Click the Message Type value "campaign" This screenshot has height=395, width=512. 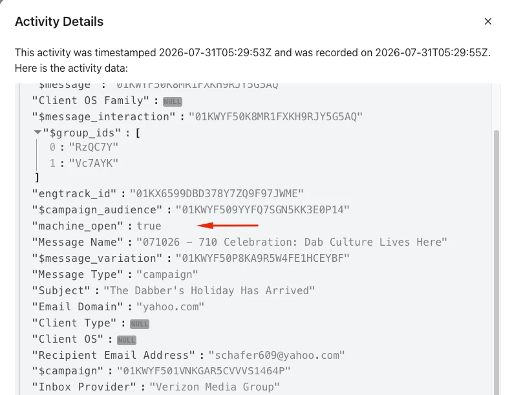pos(167,275)
